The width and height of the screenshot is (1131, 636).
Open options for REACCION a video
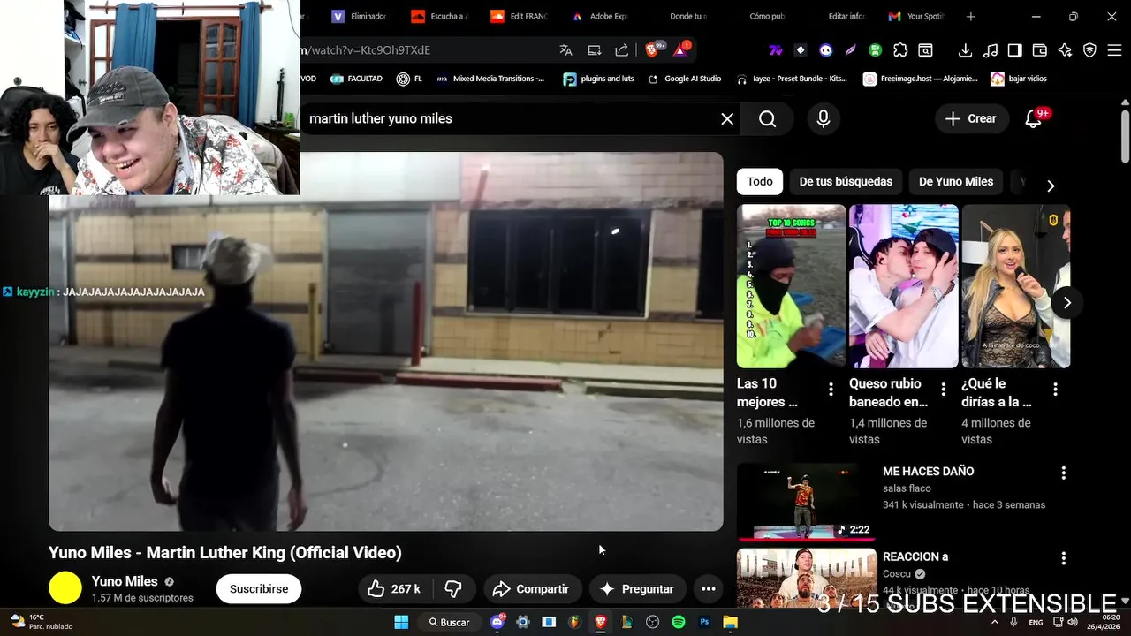point(1064,558)
